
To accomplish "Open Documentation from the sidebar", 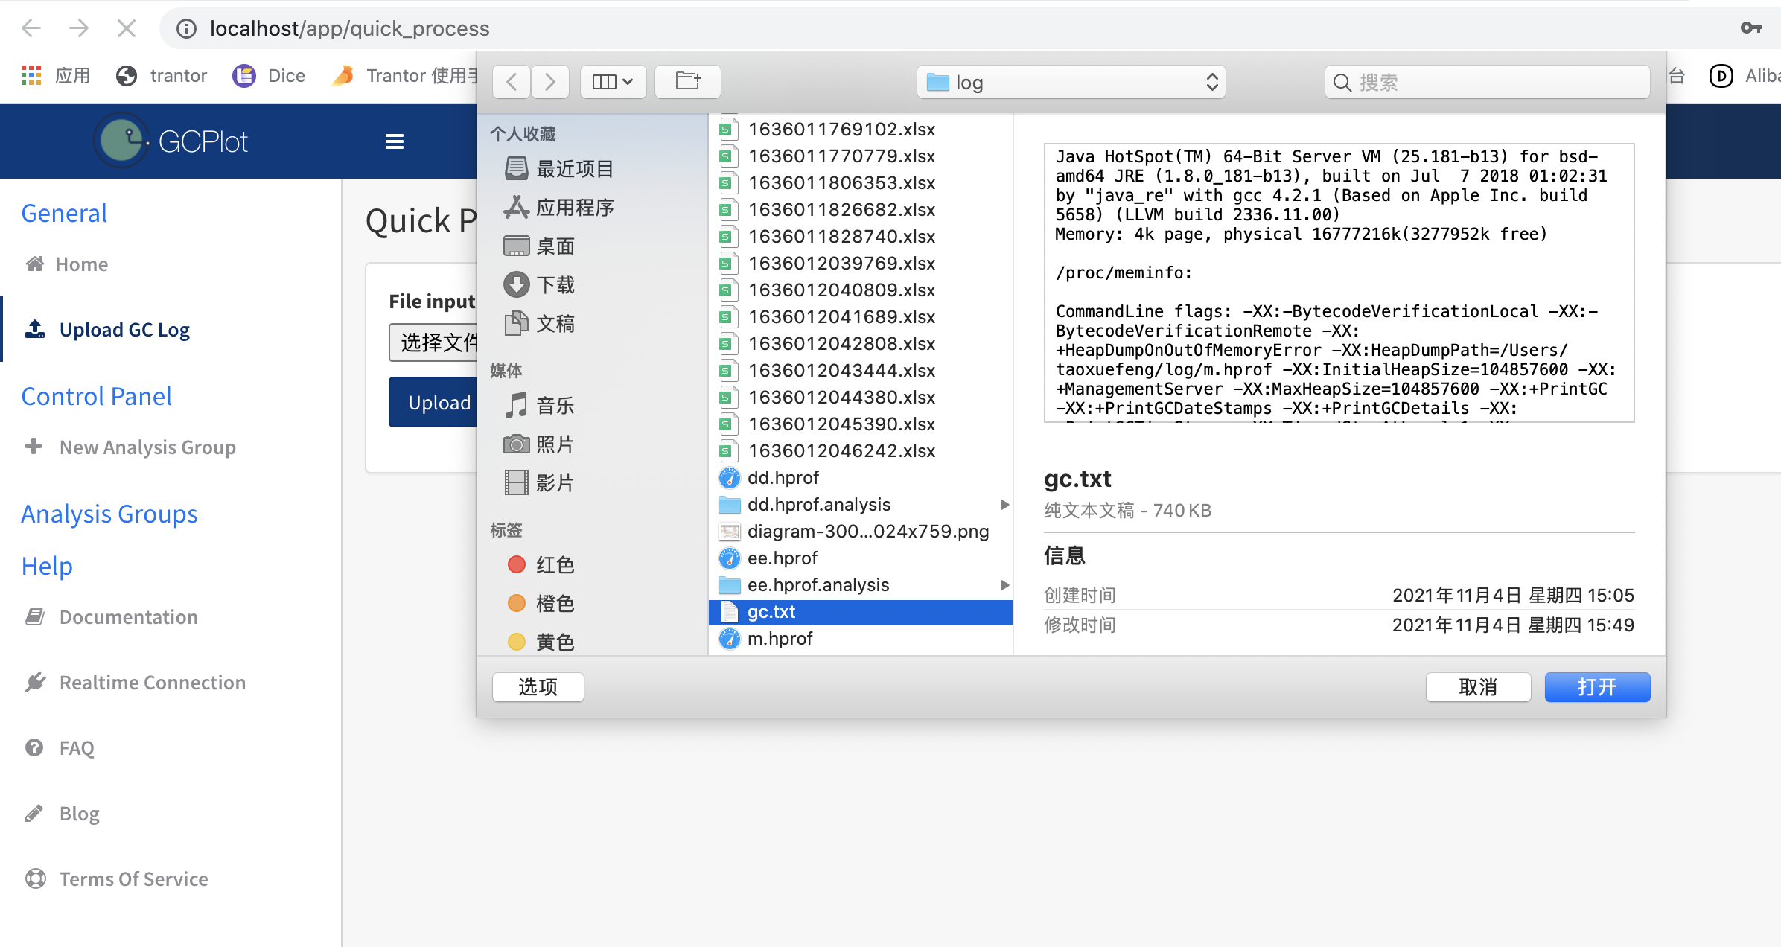I will (x=128, y=616).
